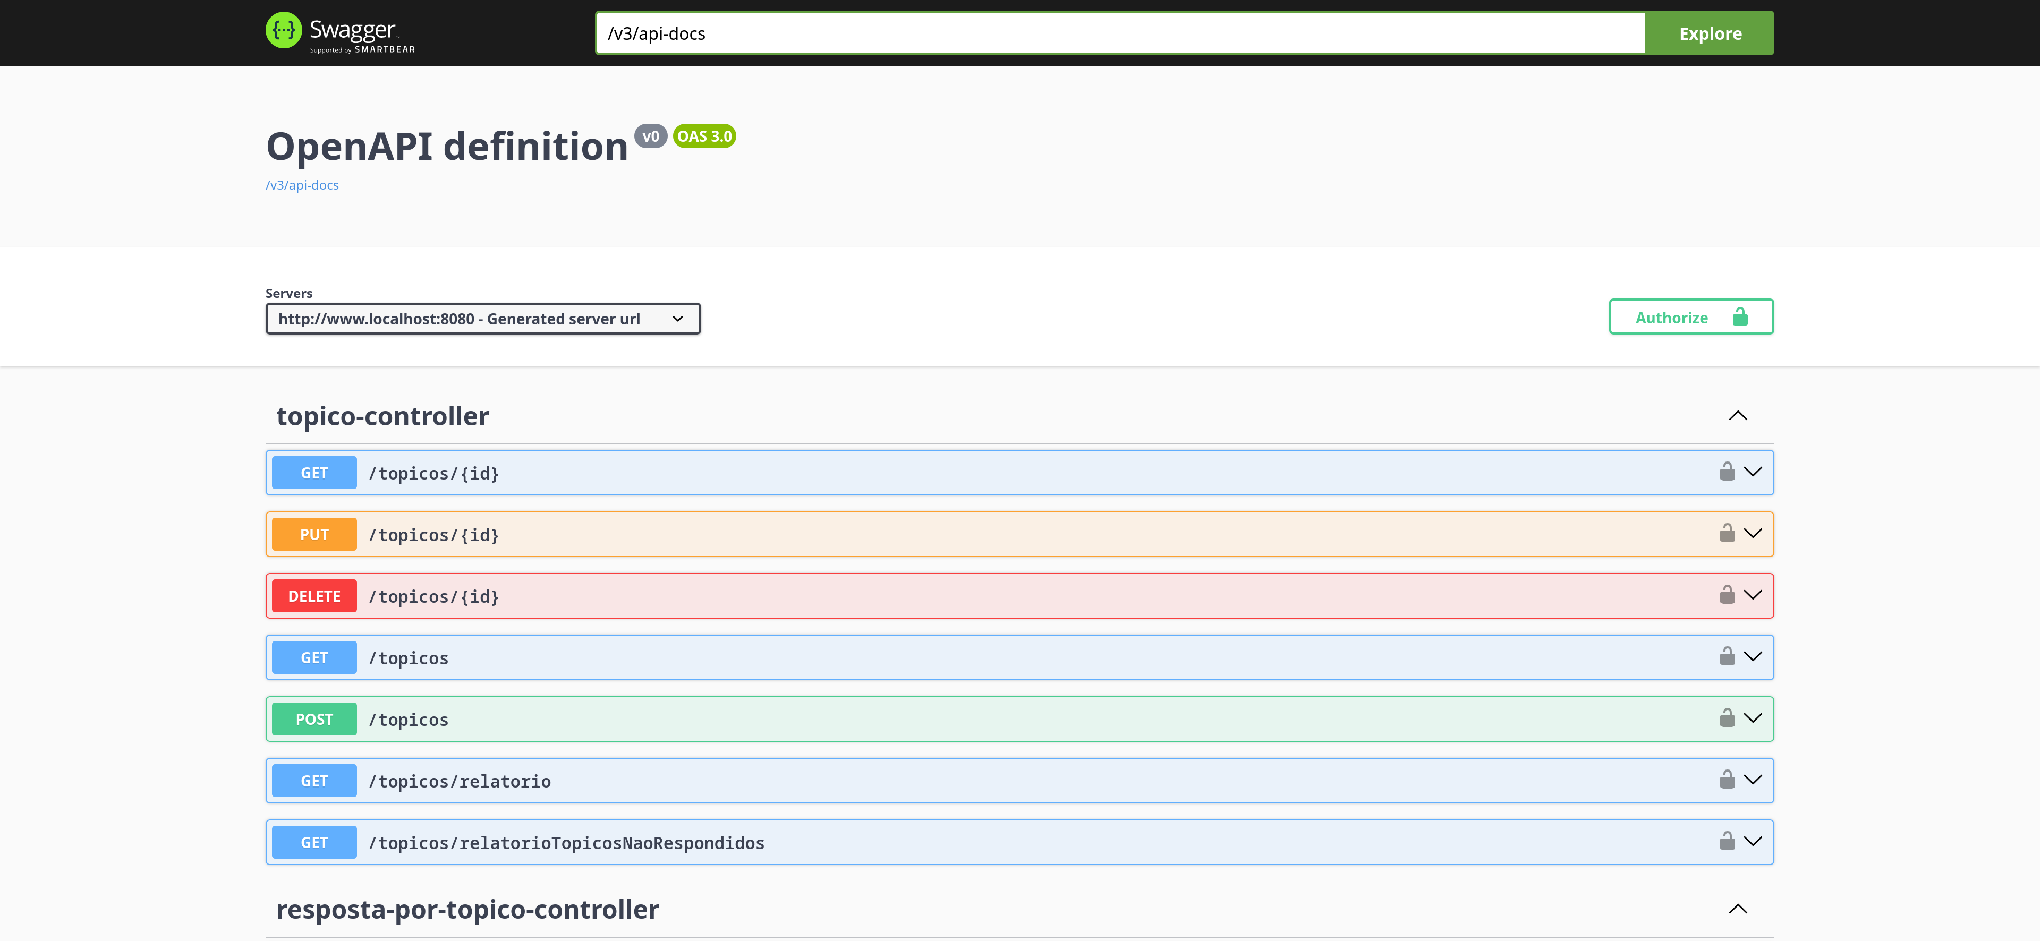This screenshot has height=941, width=2040.
Task: Open the Servers dropdown
Action: [482, 318]
